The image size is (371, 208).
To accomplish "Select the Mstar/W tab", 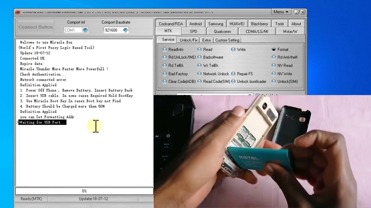I will point(290,31).
